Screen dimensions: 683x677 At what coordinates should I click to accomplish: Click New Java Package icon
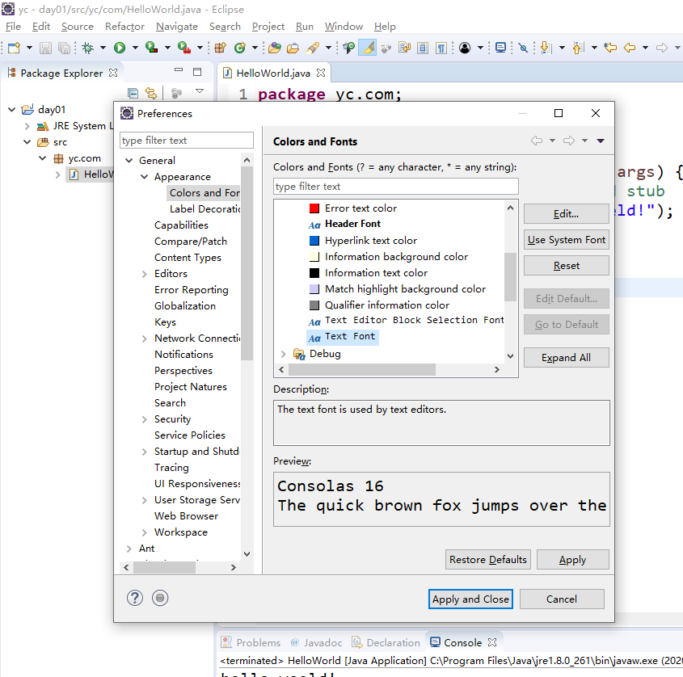click(220, 48)
